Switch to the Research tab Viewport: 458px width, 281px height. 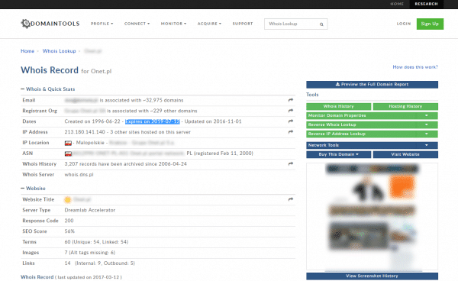(x=426, y=4)
